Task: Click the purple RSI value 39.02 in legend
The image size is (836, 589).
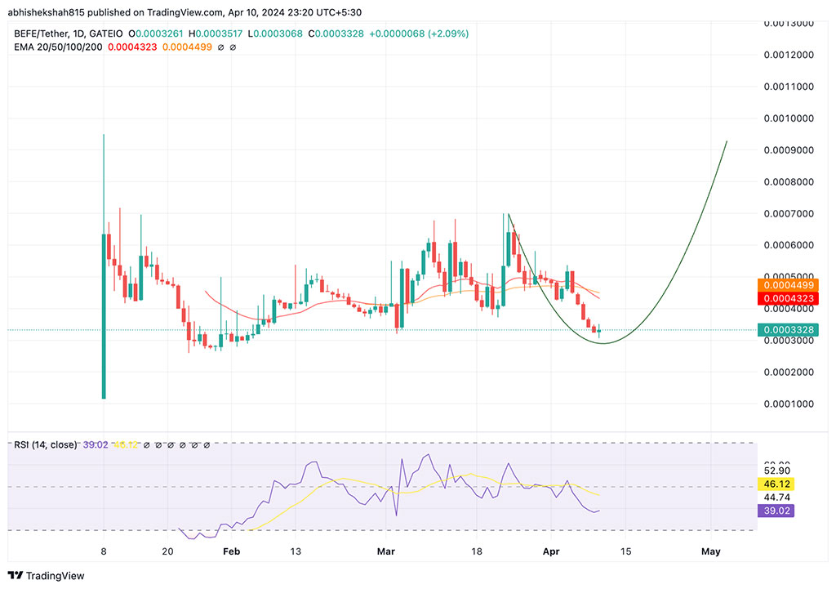Action: [96, 444]
